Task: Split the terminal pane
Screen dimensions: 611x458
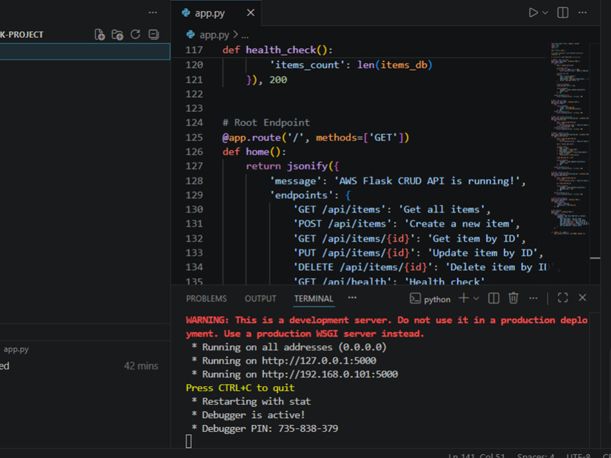Action: 494,298
